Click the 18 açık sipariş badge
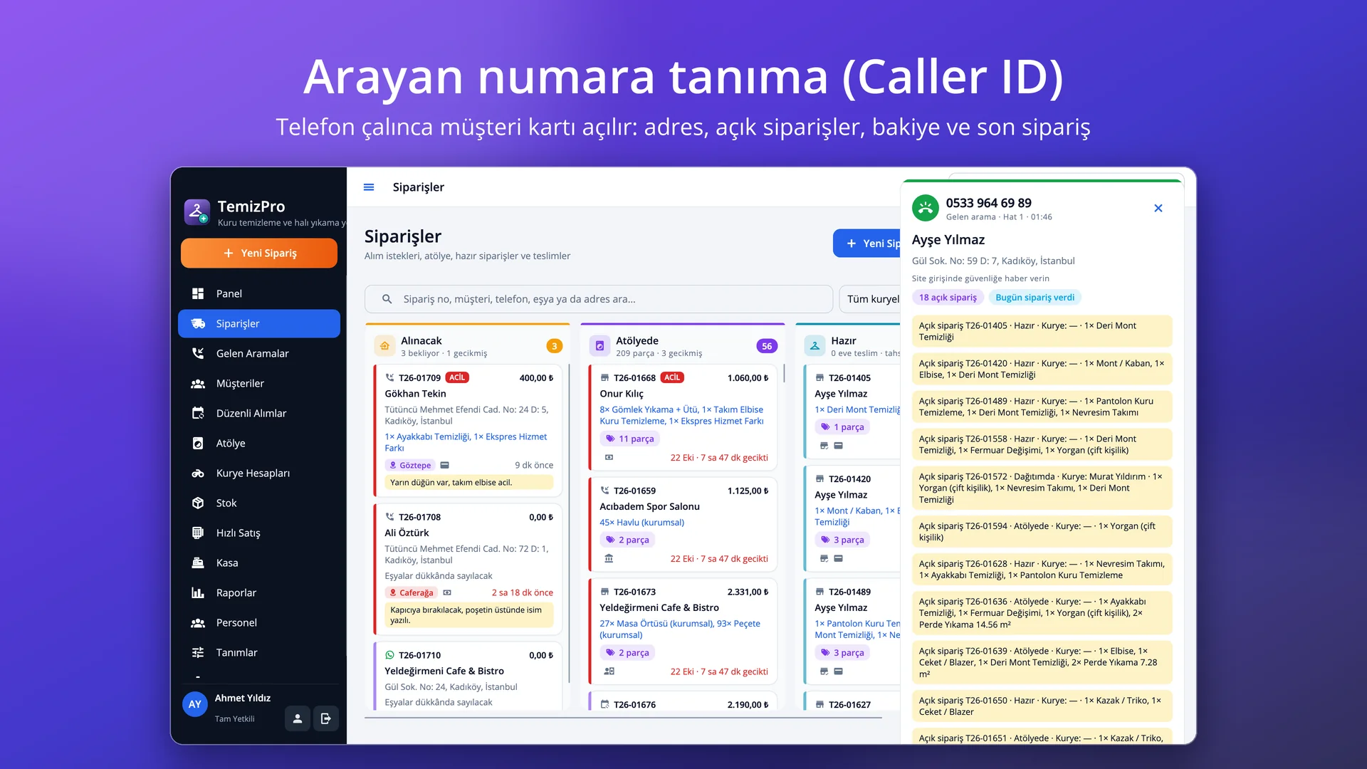This screenshot has height=769, width=1367. pyautogui.click(x=948, y=298)
